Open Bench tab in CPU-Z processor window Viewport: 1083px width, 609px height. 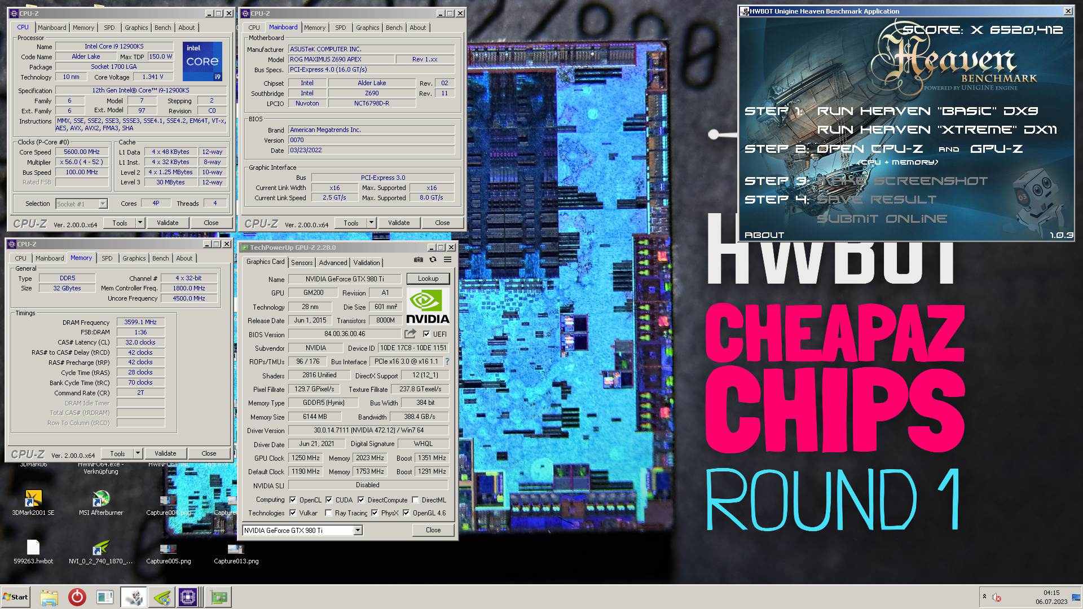pos(162,28)
